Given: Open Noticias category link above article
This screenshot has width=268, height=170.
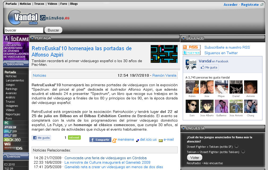Looking at the screenshot, I should coord(40,75).
